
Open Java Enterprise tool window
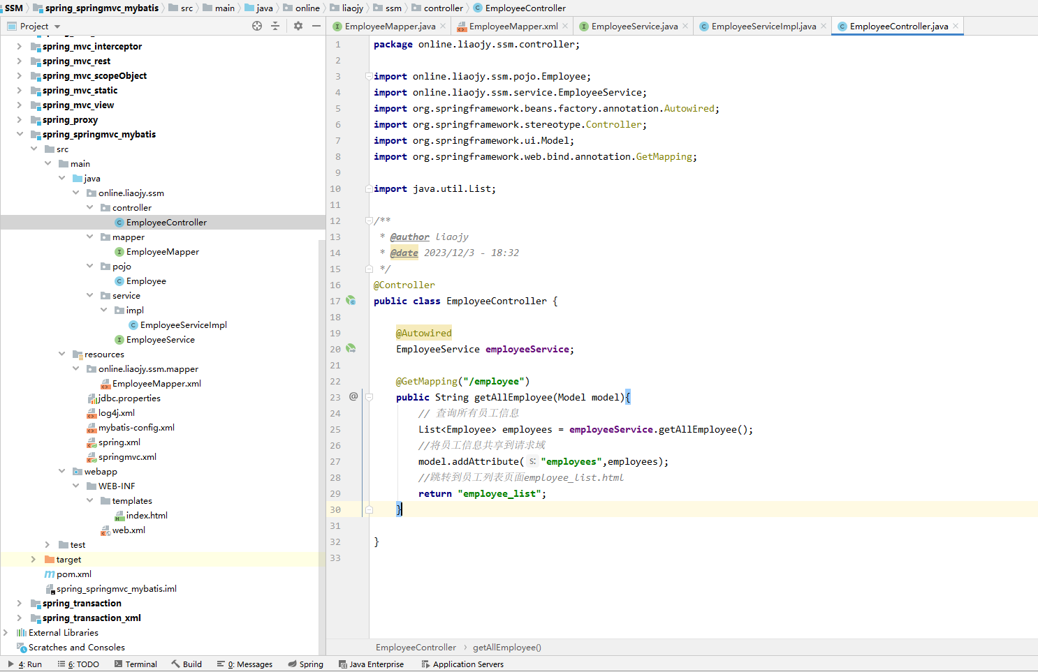[371, 664]
